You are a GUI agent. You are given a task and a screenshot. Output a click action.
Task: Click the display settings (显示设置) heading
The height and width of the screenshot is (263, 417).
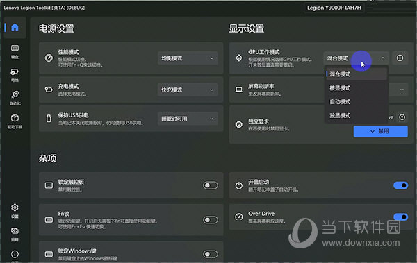(x=247, y=28)
